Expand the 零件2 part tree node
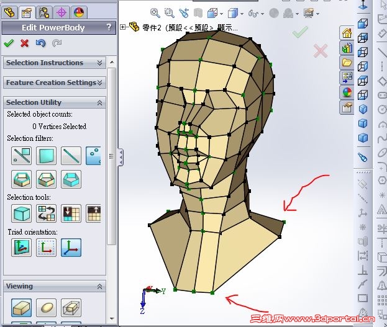This screenshot has width=387, height=327. (x=122, y=27)
